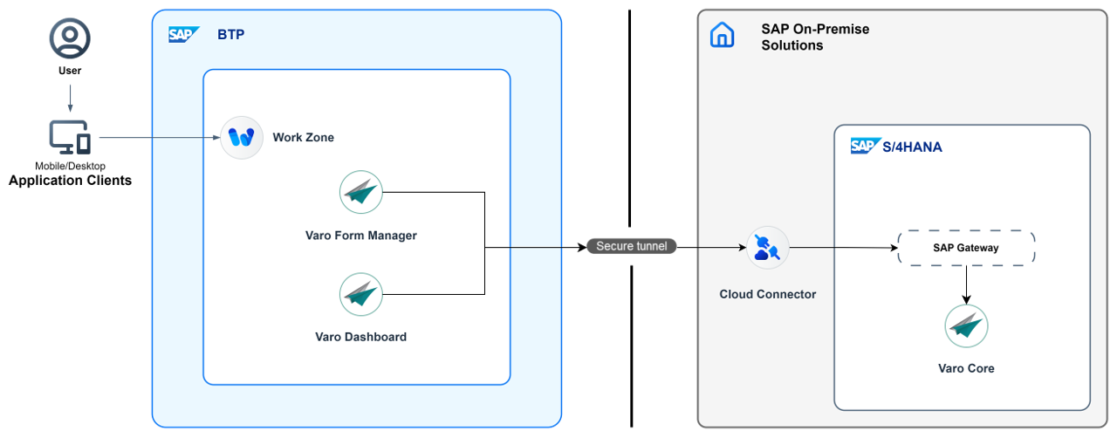Click the On-Premise house icon

pyautogui.click(x=723, y=35)
